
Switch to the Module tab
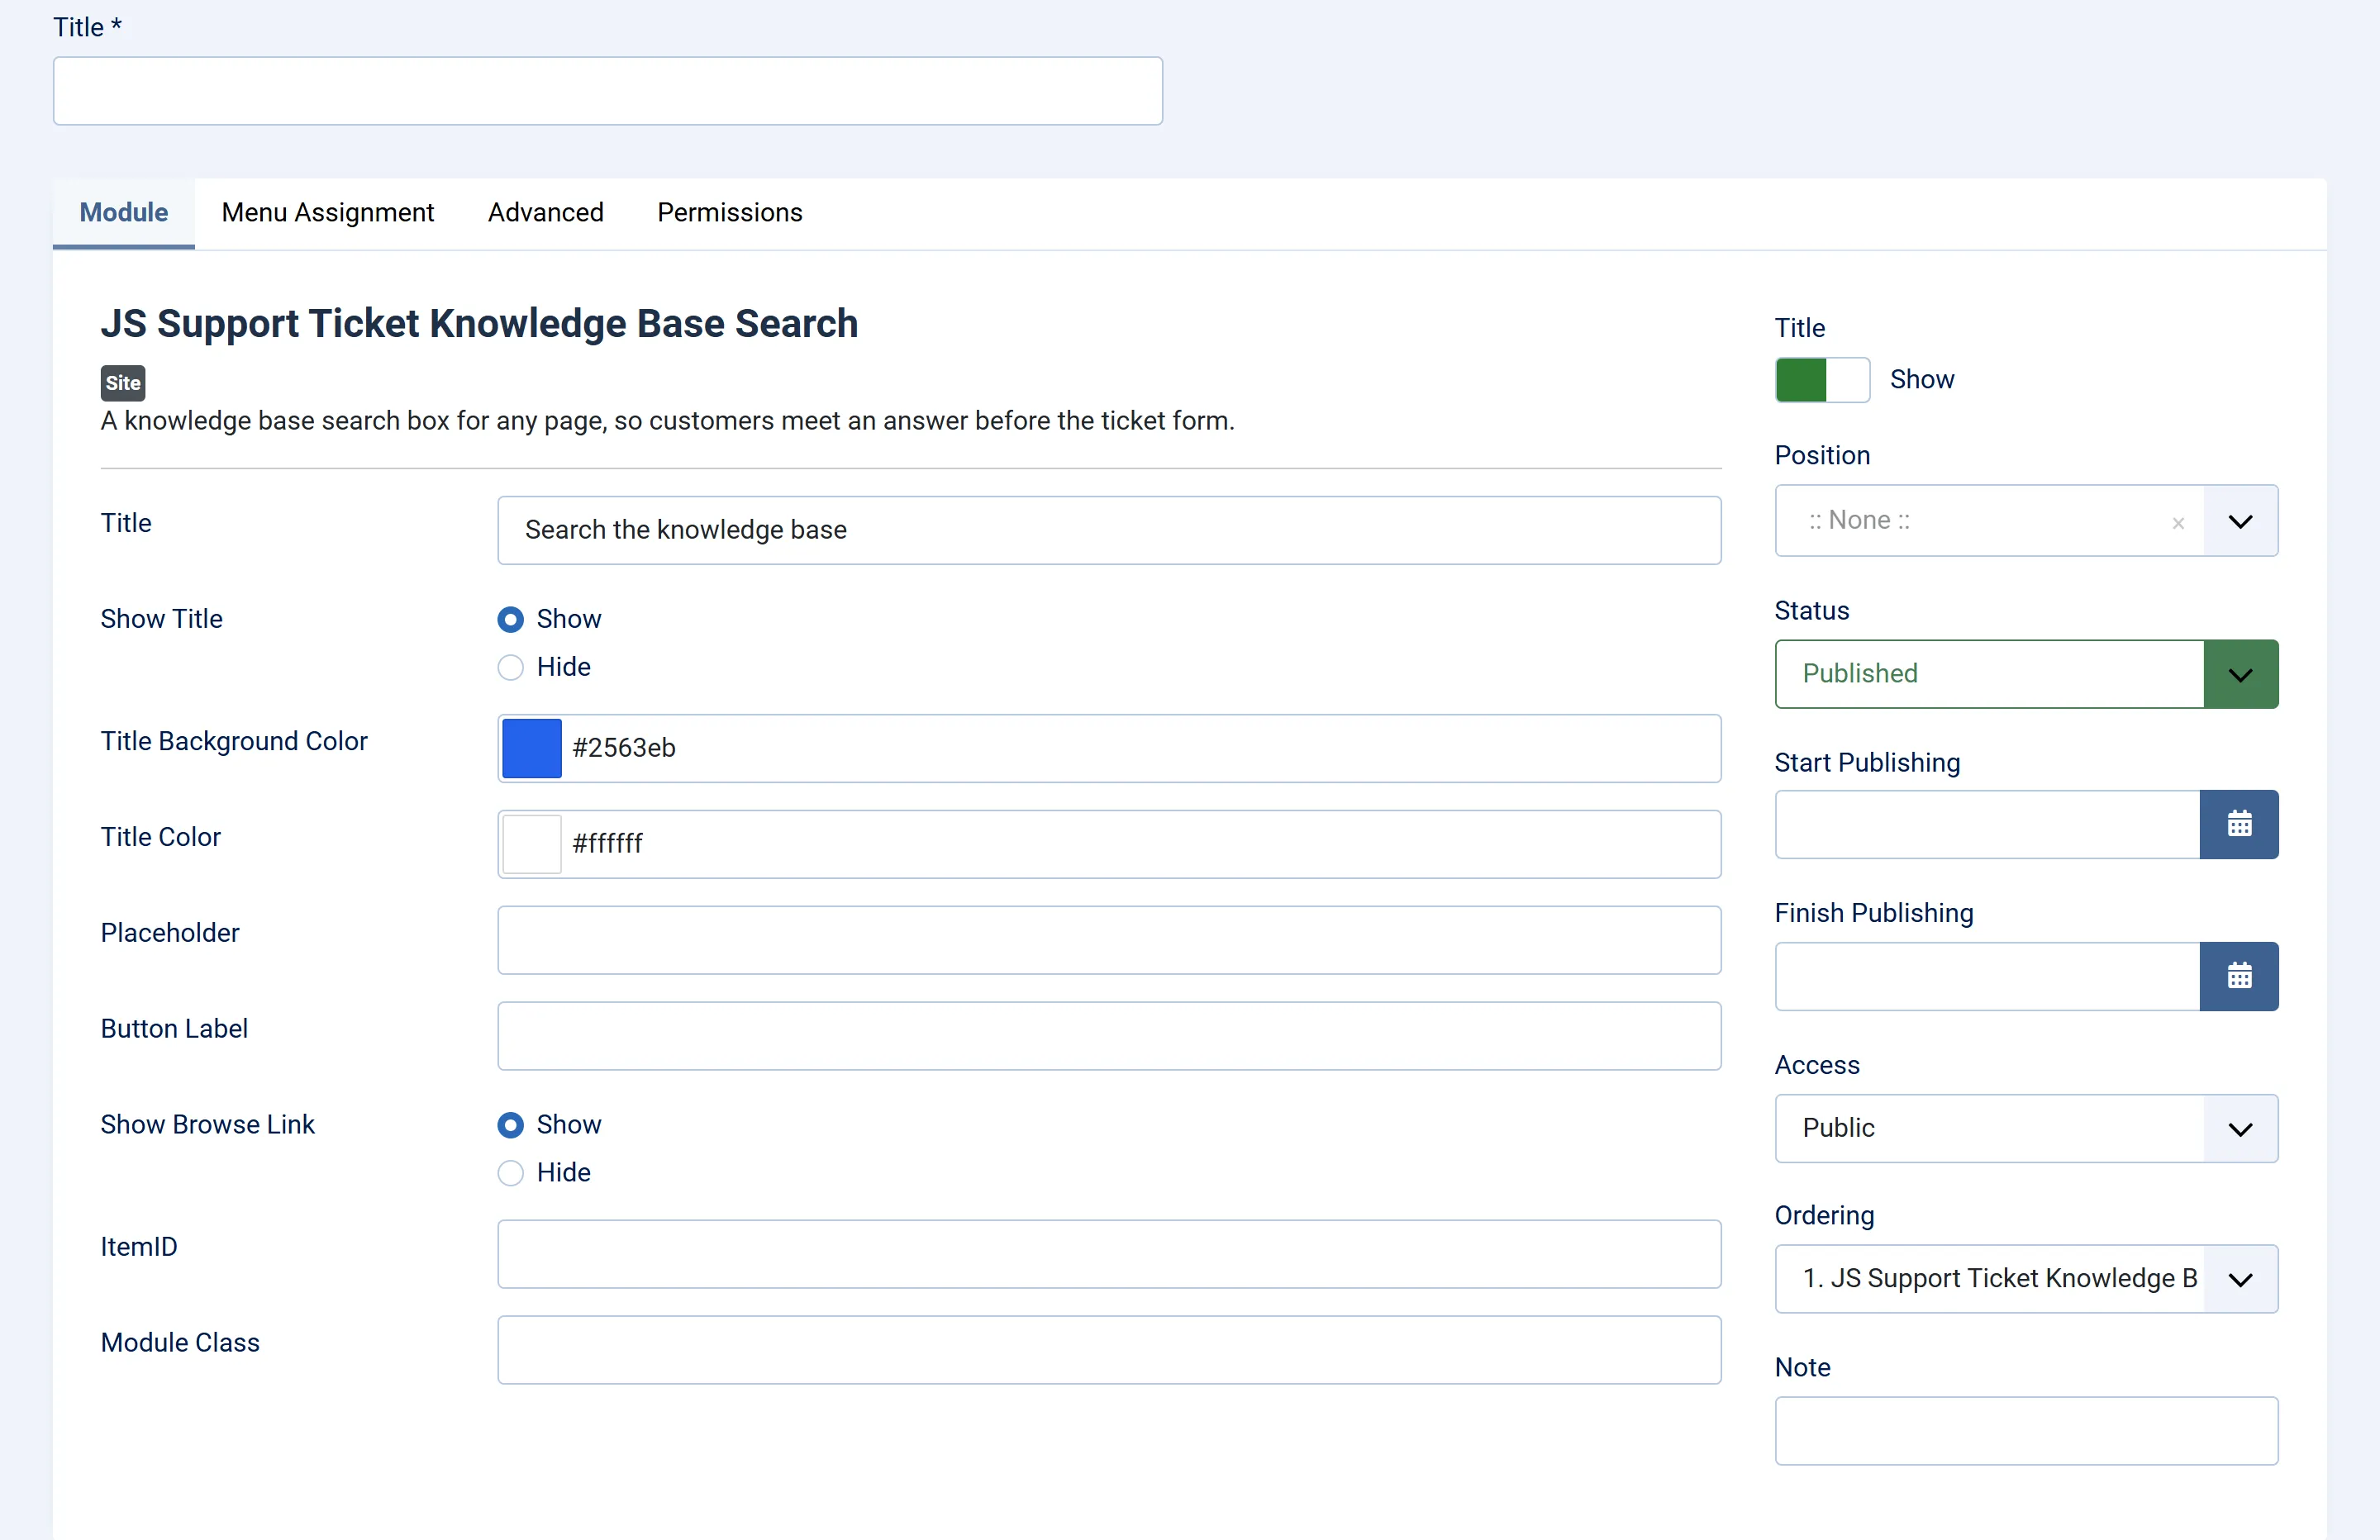pos(124,213)
